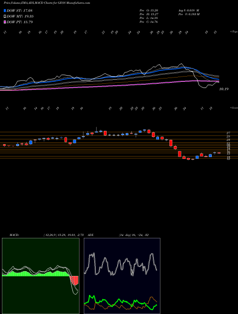Viewport: 238px width, 314px height.
Task: Click the 23 price axis label
Action: click(x=228, y=140)
